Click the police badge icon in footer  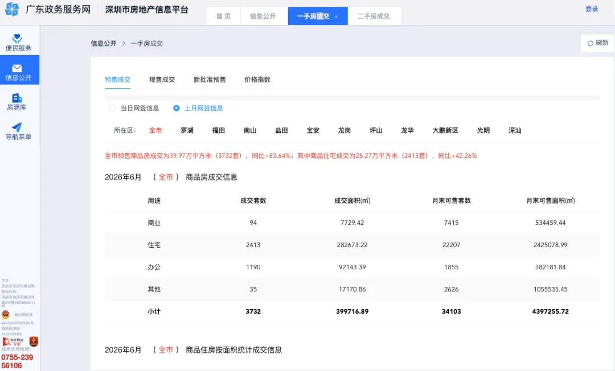click(6, 314)
